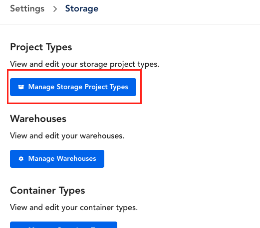The height and width of the screenshot is (228, 260).
Task: Click 'Project Types' text inside the blue button
Action: [x=106, y=87]
